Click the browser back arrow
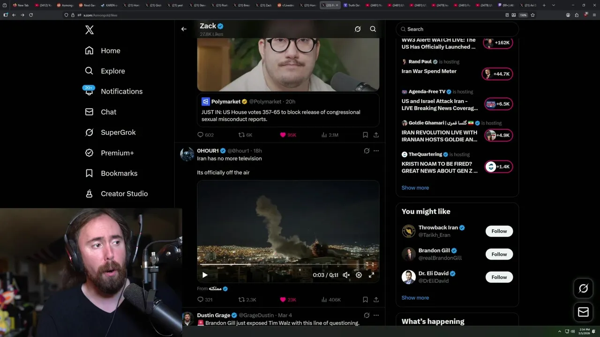Screen dimensions: 600x337 click(x=14, y=15)
